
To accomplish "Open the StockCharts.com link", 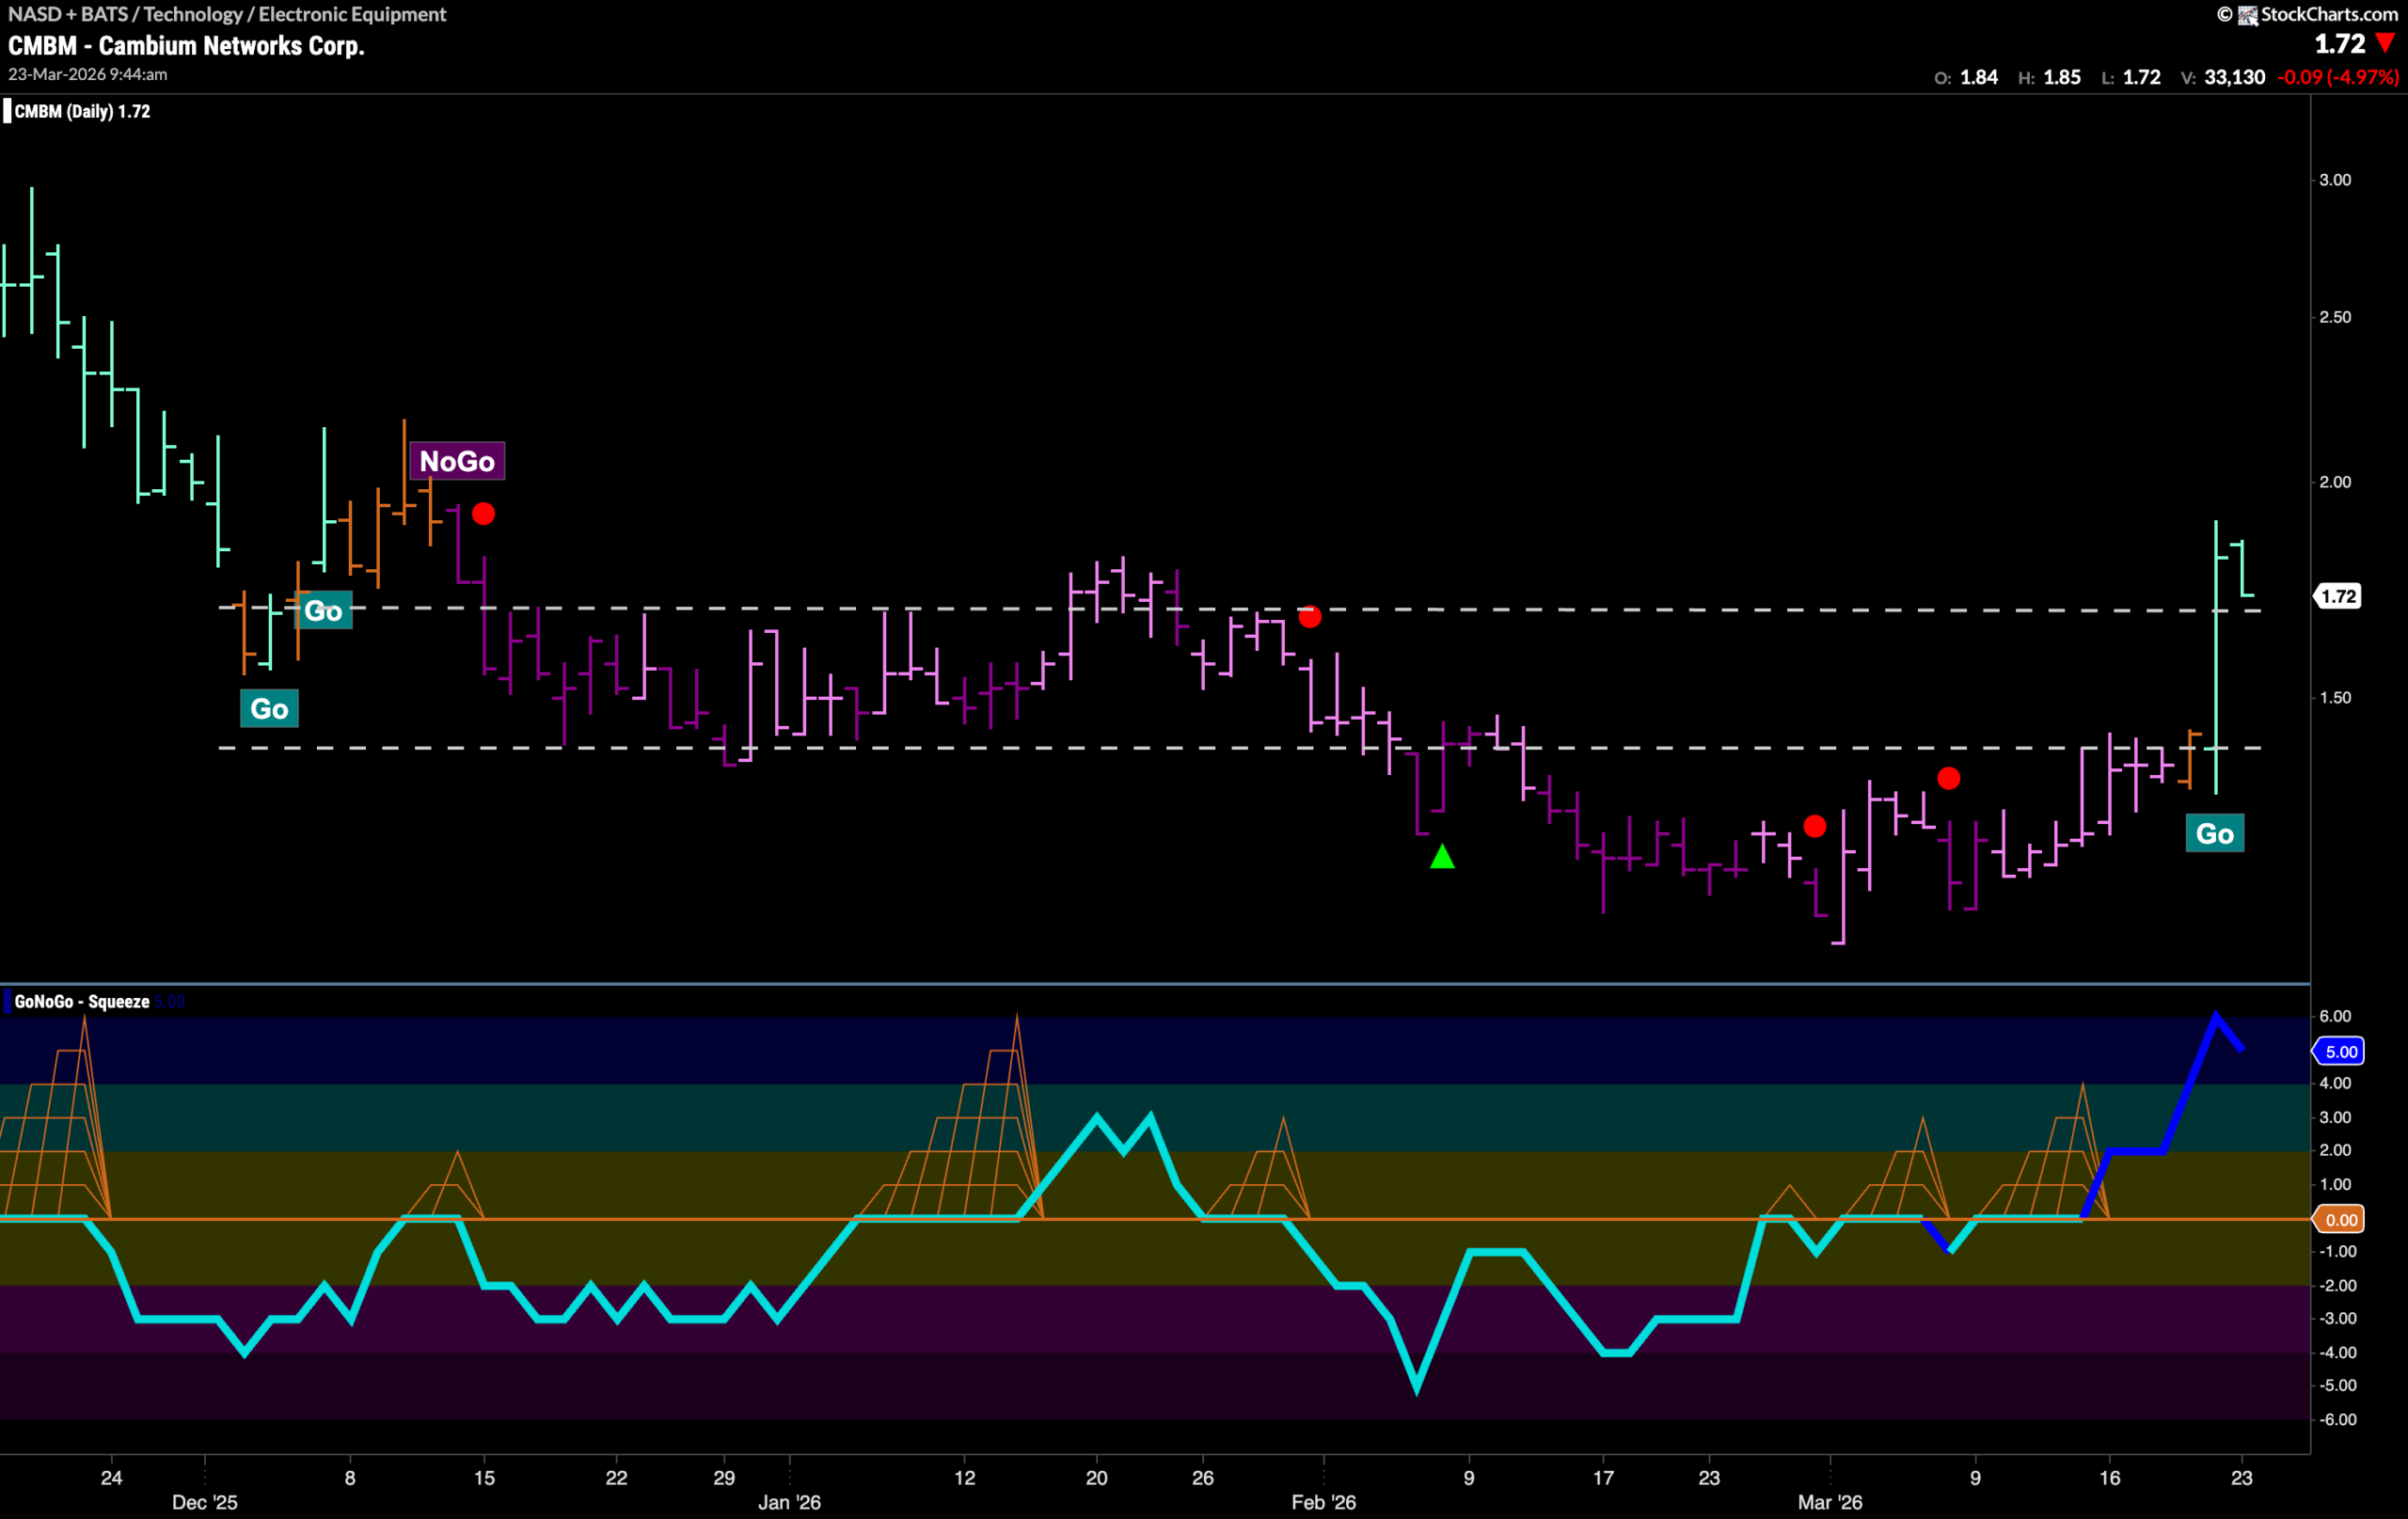I will [x=2329, y=14].
